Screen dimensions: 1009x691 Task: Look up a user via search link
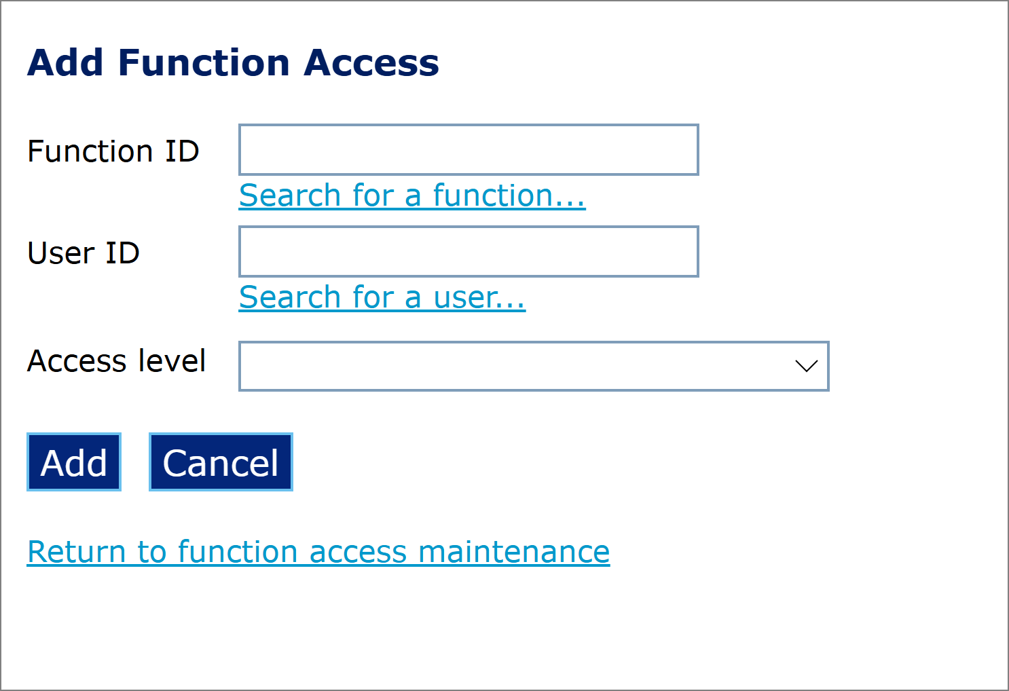coord(382,297)
